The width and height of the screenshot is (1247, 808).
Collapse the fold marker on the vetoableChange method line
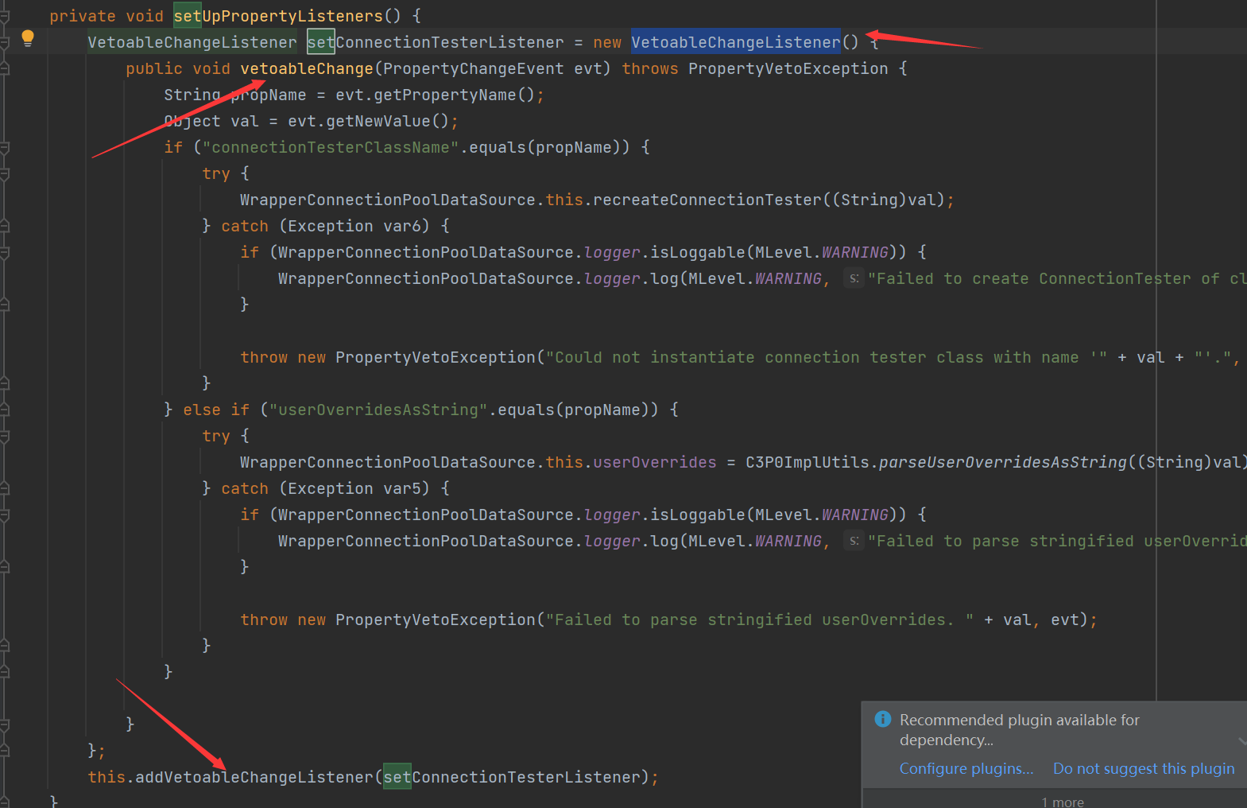click(4, 68)
